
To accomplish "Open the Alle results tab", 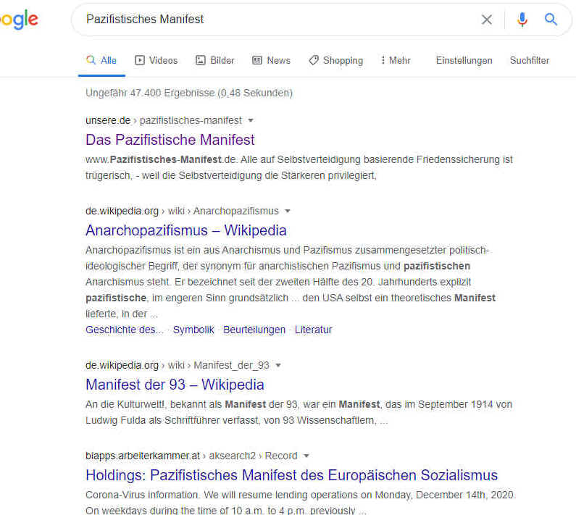I will coord(101,60).
